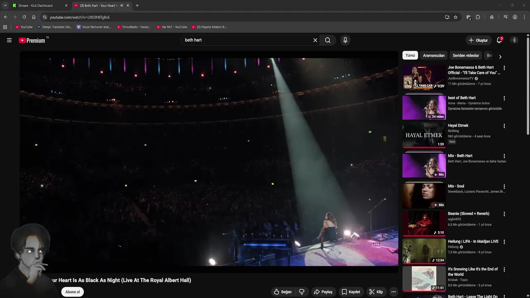The height and width of the screenshot is (298, 530).
Task: Select the Tümü filter chip
Action: click(410, 55)
